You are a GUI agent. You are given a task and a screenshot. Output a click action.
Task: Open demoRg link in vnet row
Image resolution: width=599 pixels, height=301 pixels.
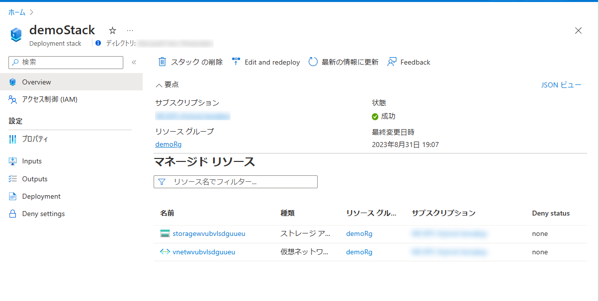[x=359, y=252]
